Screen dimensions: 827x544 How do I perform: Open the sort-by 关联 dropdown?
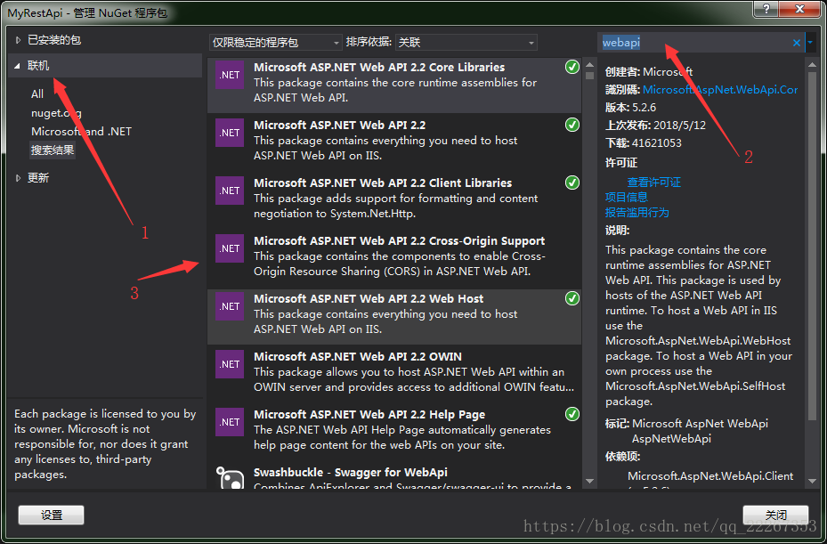[466, 42]
